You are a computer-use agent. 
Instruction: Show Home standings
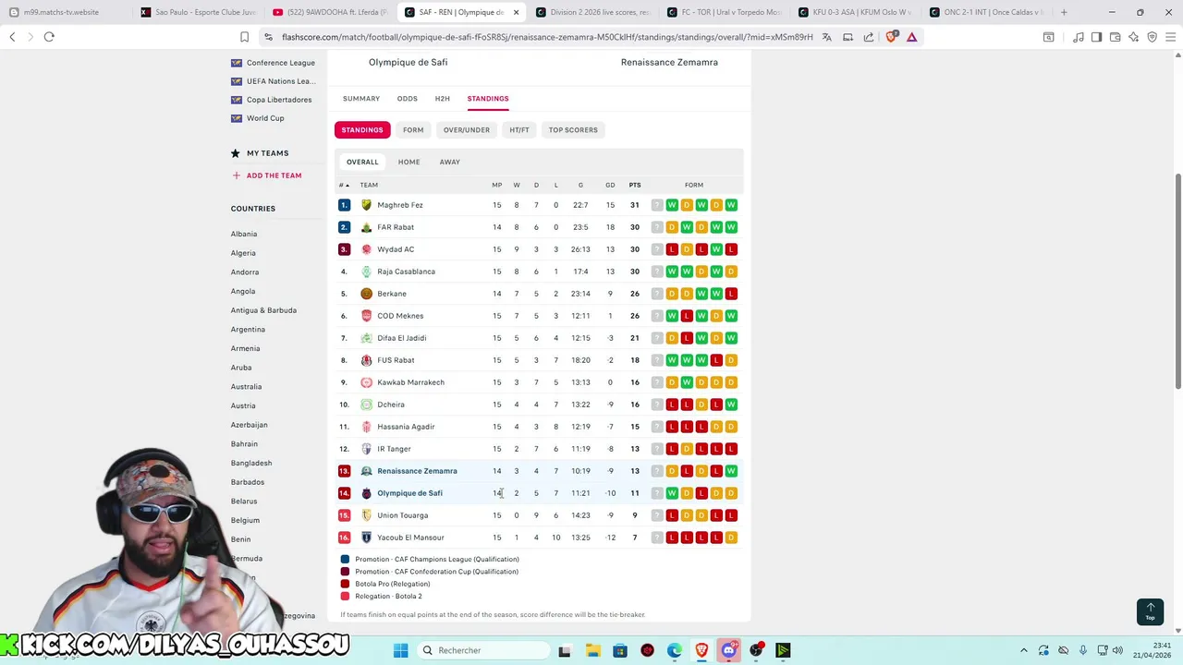click(409, 162)
